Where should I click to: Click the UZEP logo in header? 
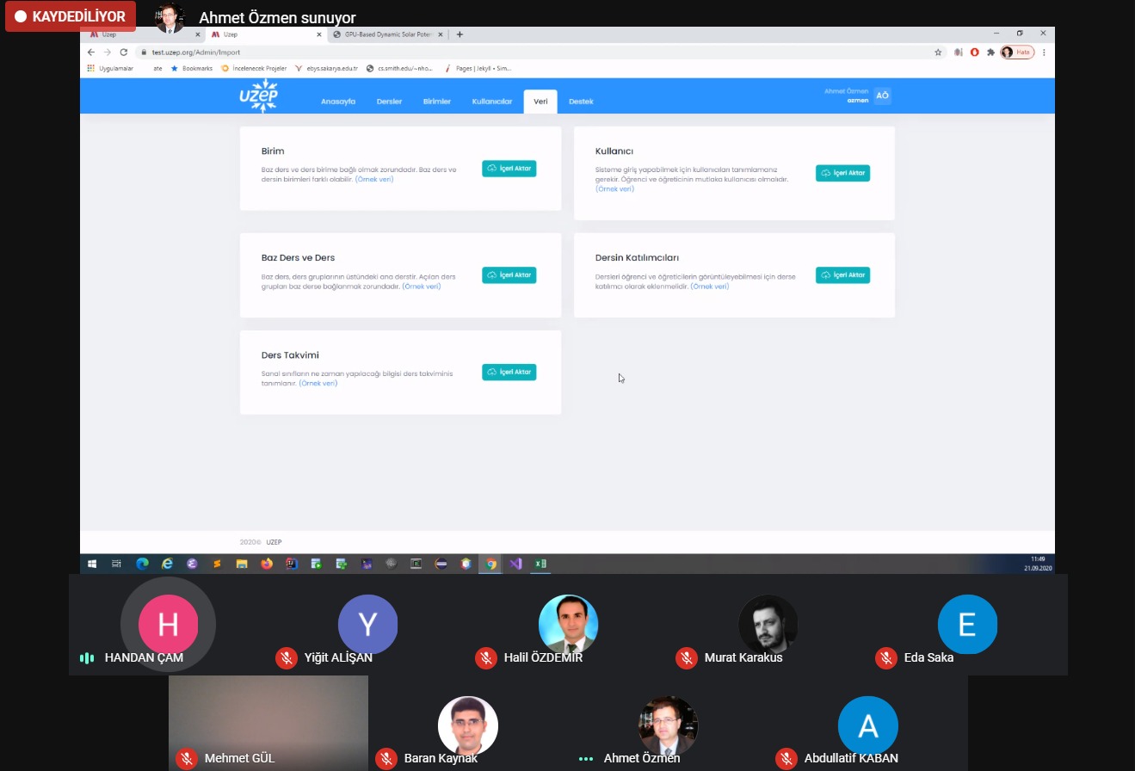pos(258,96)
